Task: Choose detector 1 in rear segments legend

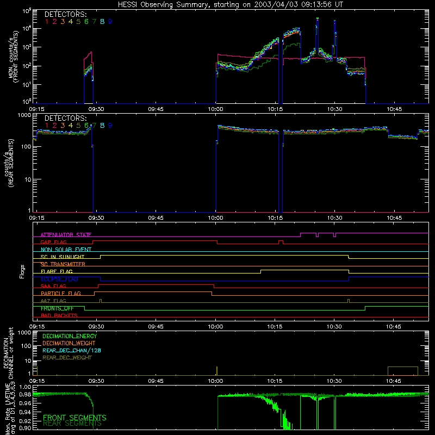Action: click(x=47, y=126)
